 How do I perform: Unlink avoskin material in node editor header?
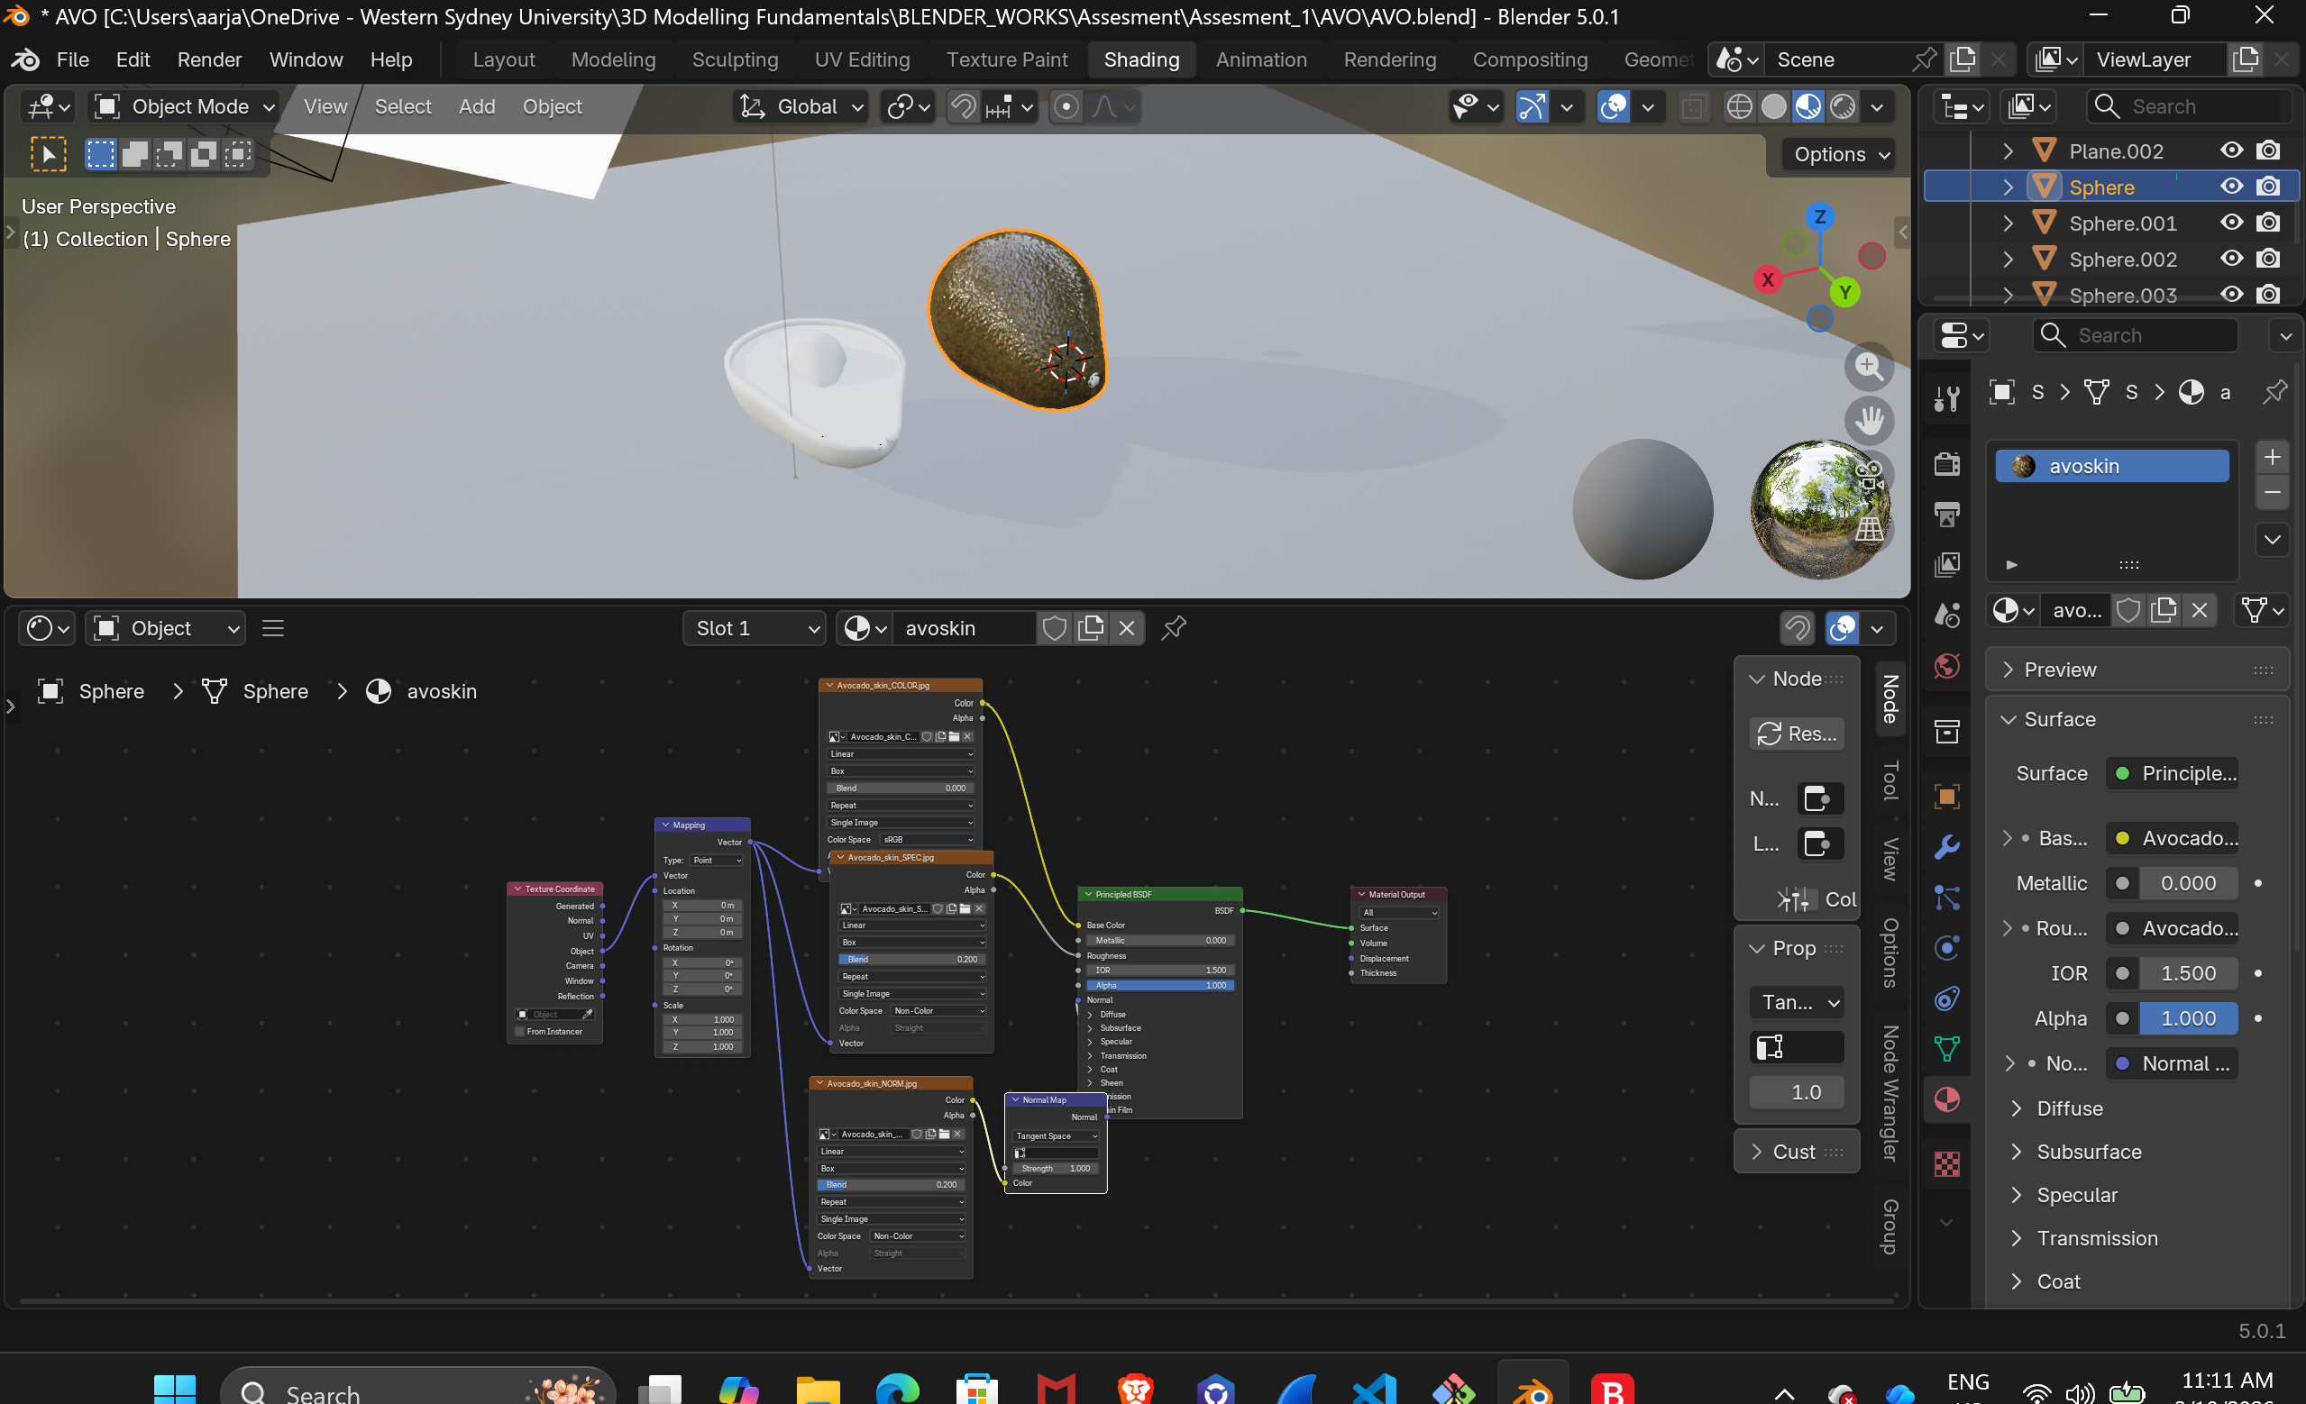pyautogui.click(x=1127, y=627)
